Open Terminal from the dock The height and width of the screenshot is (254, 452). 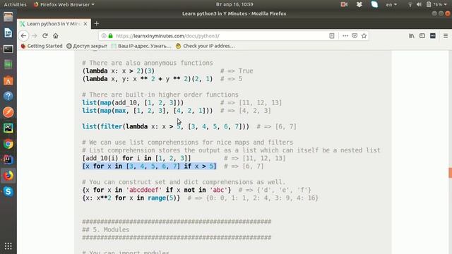(8, 49)
